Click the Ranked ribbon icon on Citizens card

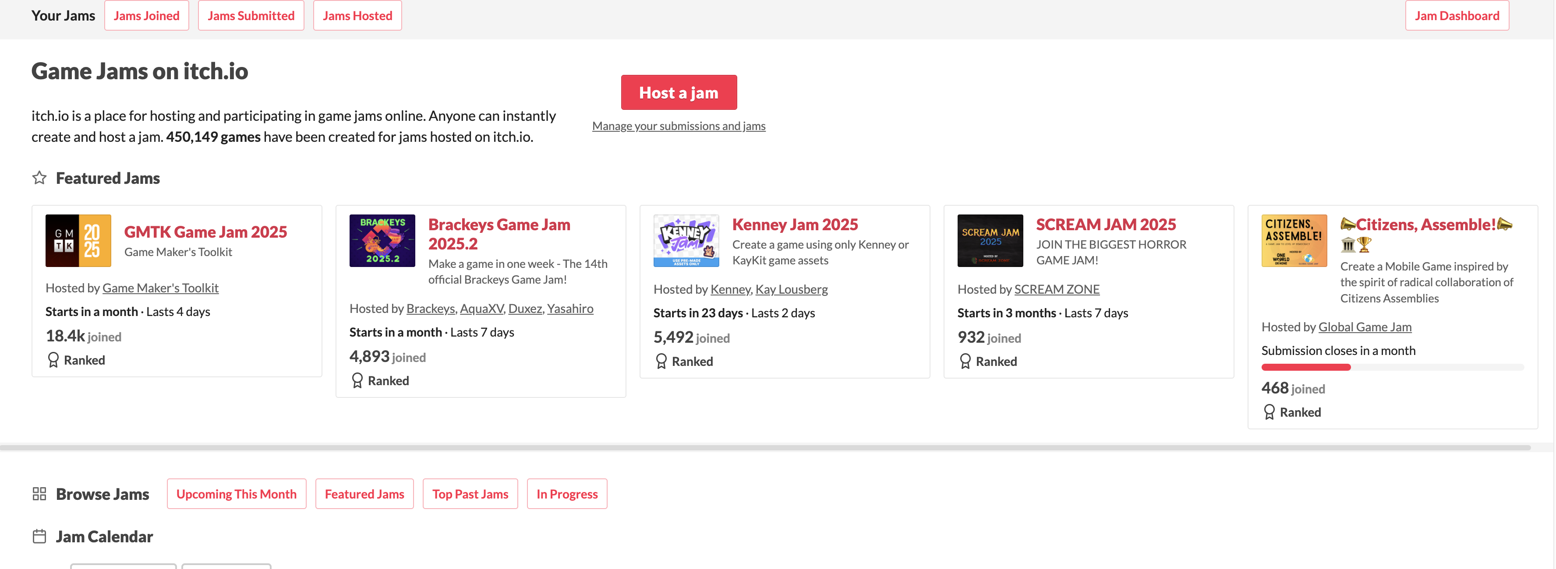point(1269,412)
